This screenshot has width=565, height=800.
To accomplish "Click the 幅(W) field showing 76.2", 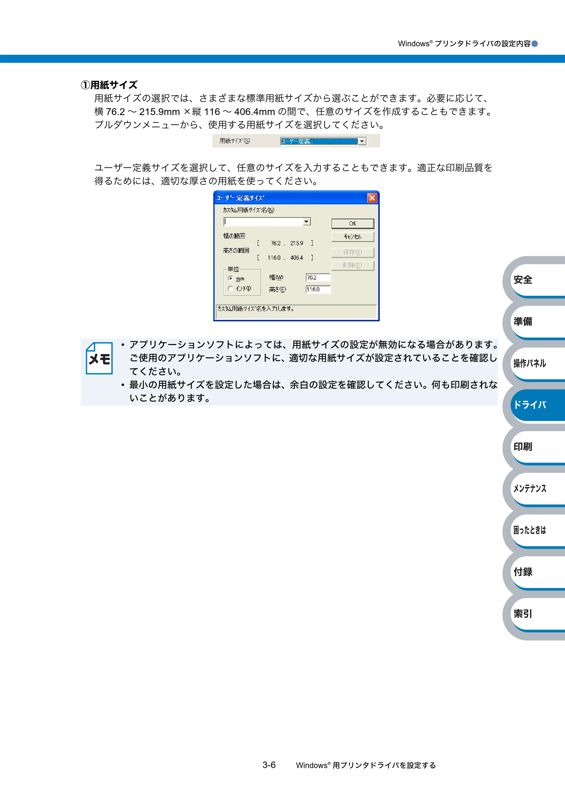I will (318, 277).
